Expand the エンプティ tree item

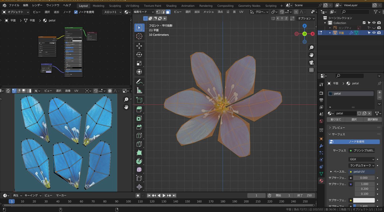[330, 28]
